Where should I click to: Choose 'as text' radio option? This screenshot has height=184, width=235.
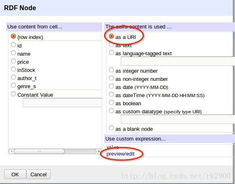pyautogui.click(x=111, y=44)
